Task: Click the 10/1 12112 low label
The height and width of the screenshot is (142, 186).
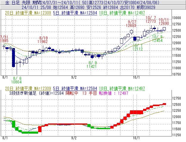Action: [138, 47]
